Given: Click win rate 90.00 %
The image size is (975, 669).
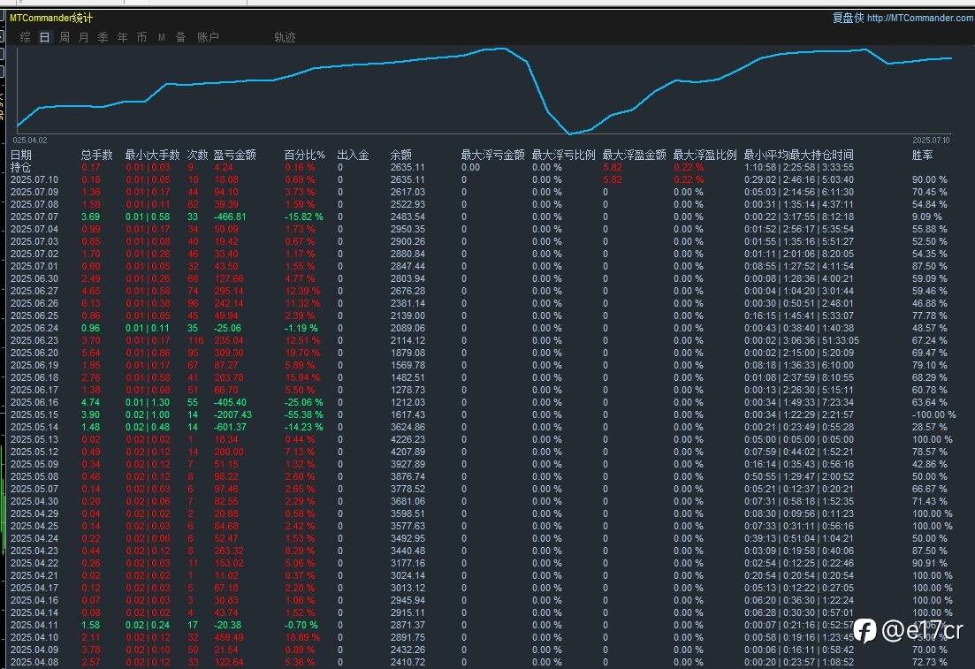Looking at the screenshot, I should [930, 179].
